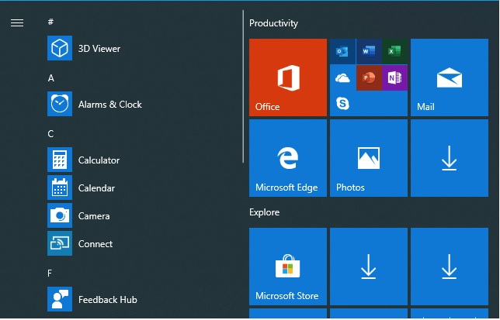Open the Feedback Hub icon

pos(60,299)
